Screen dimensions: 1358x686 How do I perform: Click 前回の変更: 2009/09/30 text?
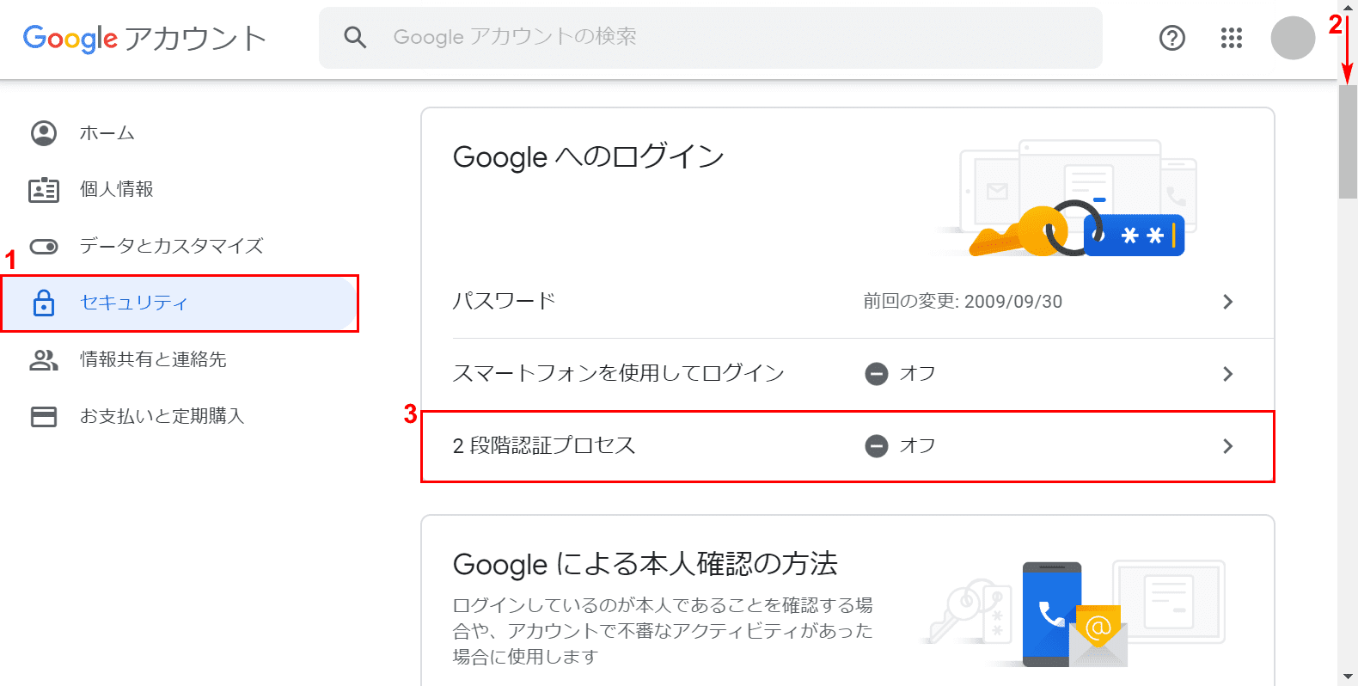click(x=963, y=302)
